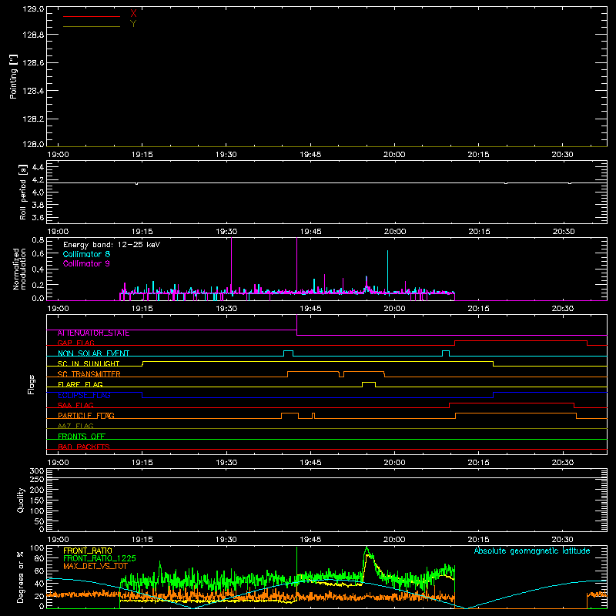The width and height of the screenshot is (616, 616).
Task: Click the 'Energy band: 12-25 keV' label
Action: coord(112,245)
